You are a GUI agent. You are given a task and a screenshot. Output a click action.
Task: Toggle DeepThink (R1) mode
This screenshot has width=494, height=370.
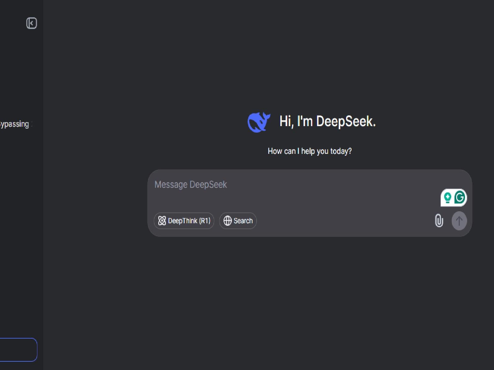184,221
